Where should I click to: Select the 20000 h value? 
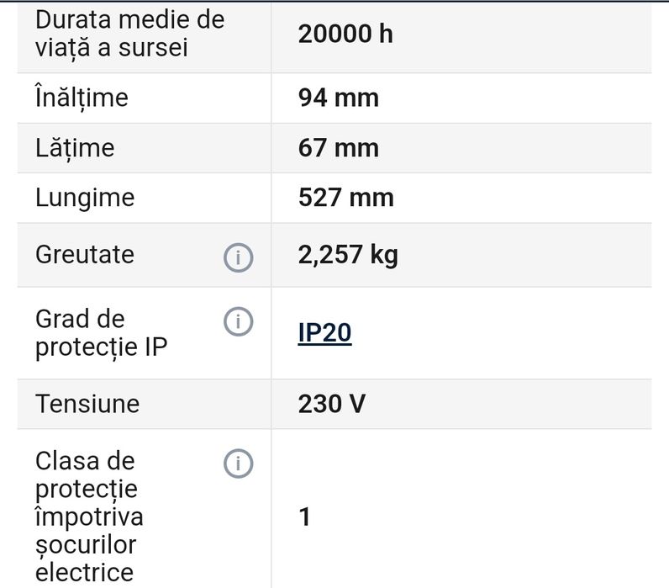point(345,34)
